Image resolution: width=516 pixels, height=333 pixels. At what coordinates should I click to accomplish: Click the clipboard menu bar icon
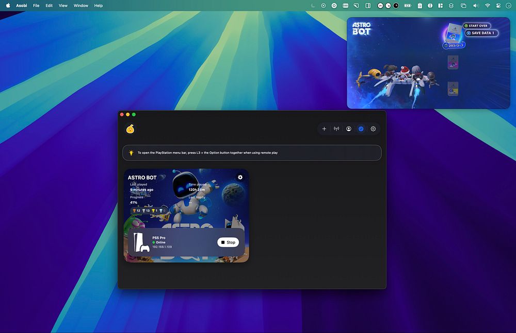[x=420, y=6]
